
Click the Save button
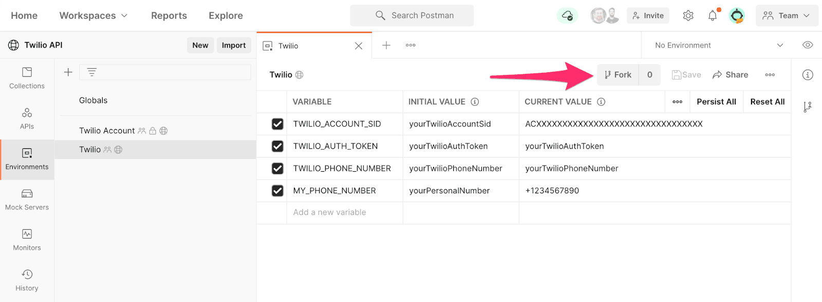(x=686, y=75)
